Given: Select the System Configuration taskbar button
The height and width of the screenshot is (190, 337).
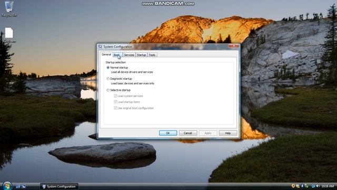Looking at the screenshot, I should [x=59, y=186].
